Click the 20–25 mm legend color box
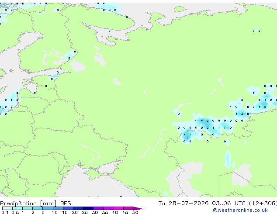 click(78, 208)
